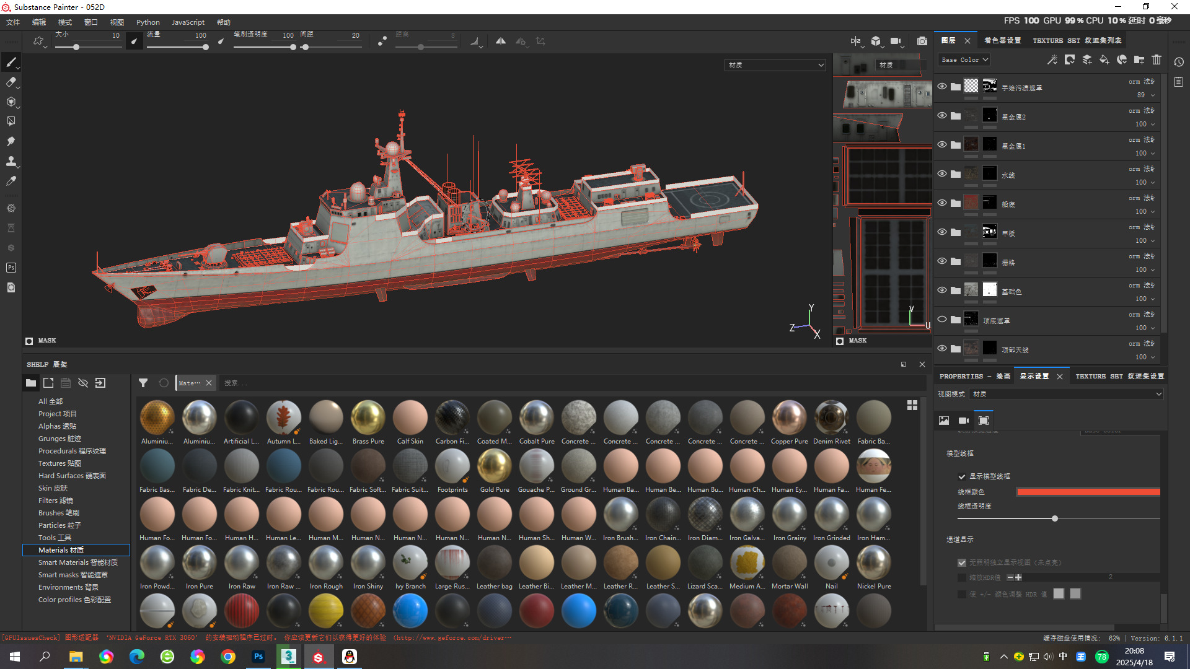The width and height of the screenshot is (1190, 669).
Task: Click the add folder icon in layers
Action: coord(1139,60)
